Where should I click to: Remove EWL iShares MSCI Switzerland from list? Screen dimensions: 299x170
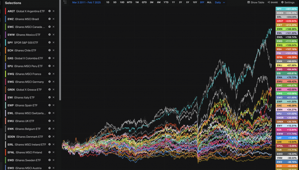click(x=53, y=113)
